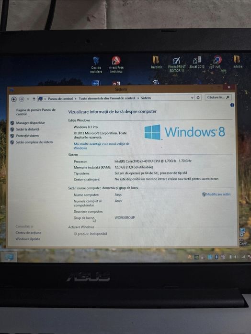Launch PhotoPRINT EDITOR 11 shortcut
This screenshot has height=334, width=251.
177,65
